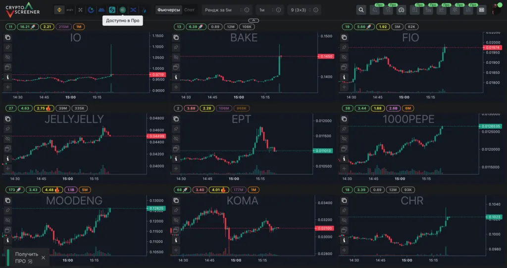
Task: Hide the FIO chart with eye icon
Action: 344,57
